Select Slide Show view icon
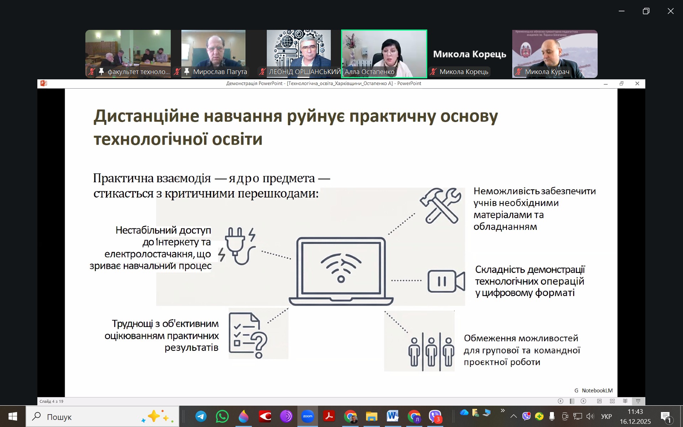The height and width of the screenshot is (427, 683). [x=638, y=401]
